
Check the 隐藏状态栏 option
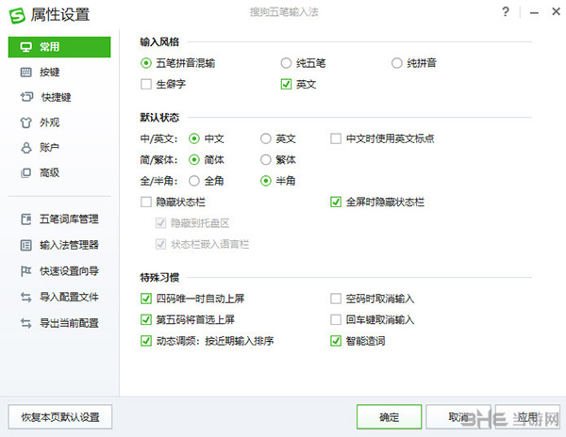point(146,202)
